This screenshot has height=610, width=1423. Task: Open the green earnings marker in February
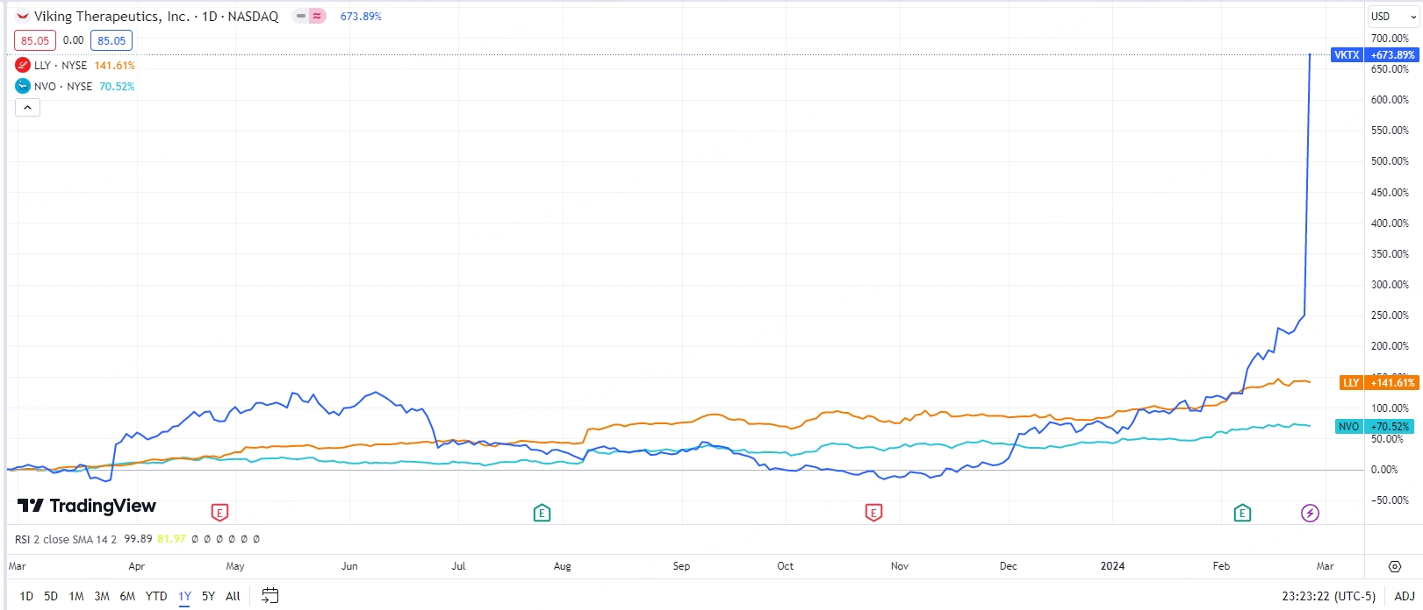click(x=1242, y=513)
